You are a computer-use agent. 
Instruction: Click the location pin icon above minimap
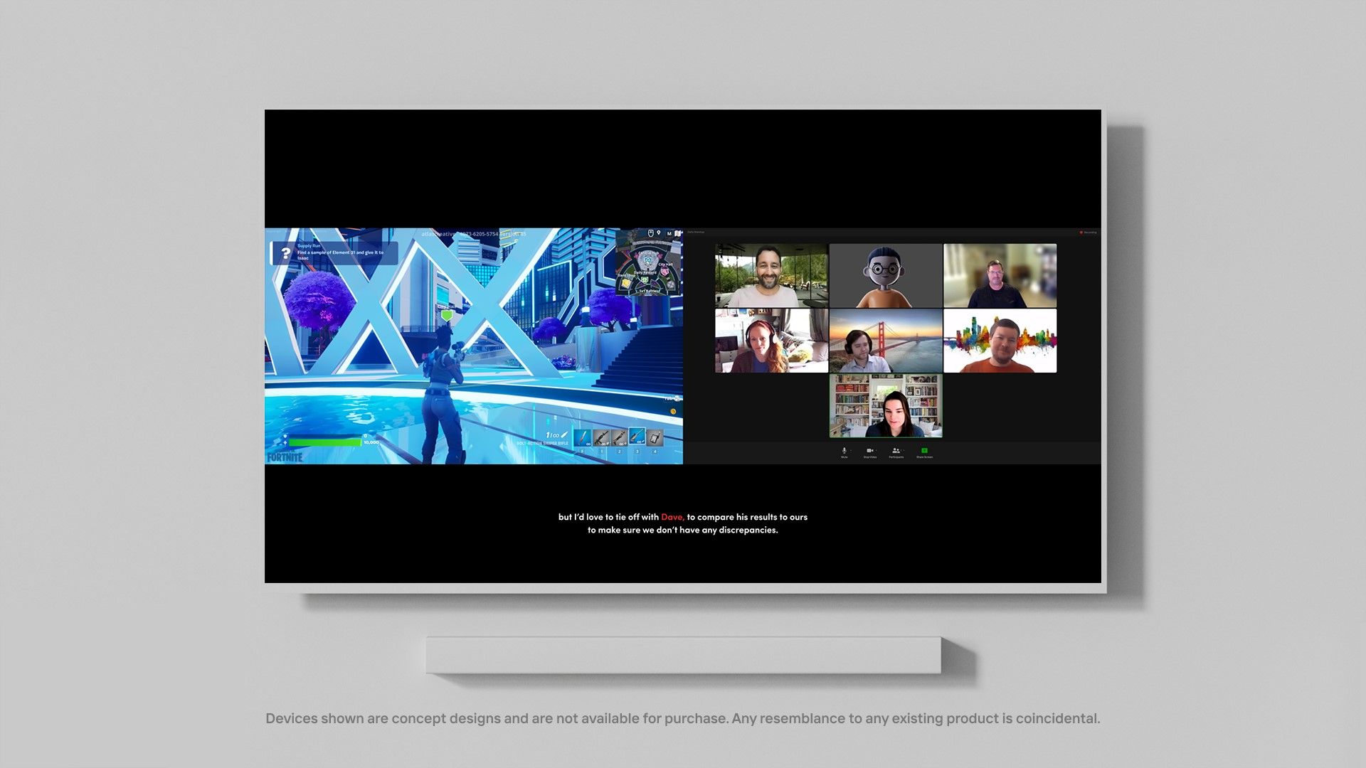point(659,233)
